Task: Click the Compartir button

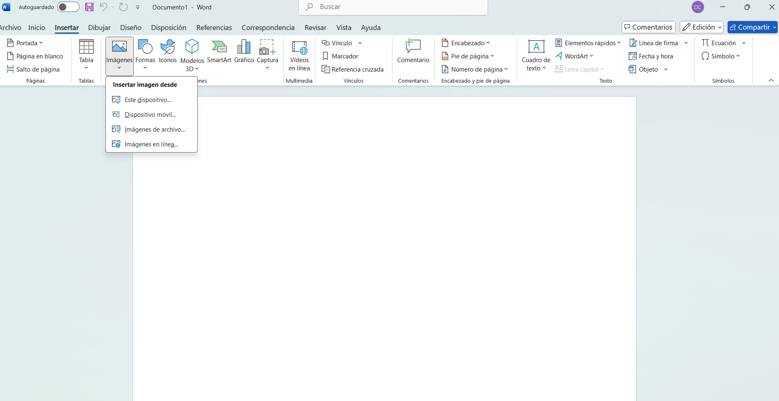Action: pyautogui.click(x=752, y=27)
